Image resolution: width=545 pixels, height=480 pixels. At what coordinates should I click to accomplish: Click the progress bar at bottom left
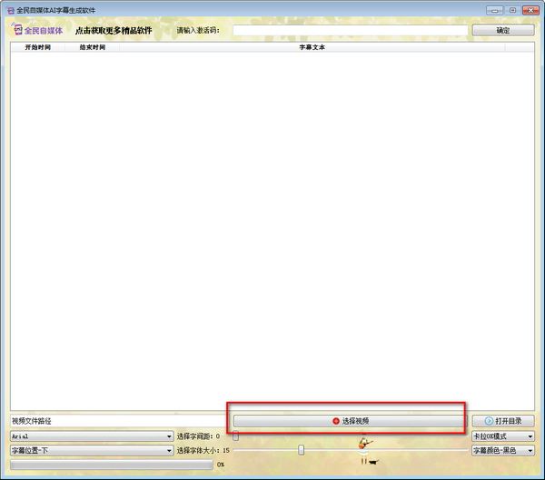pyautogui.click(x=111, y=465)
